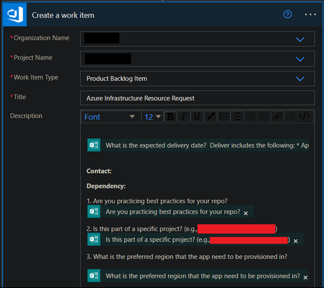
Task: Toggle italic formatting
Action: [183, 116]
